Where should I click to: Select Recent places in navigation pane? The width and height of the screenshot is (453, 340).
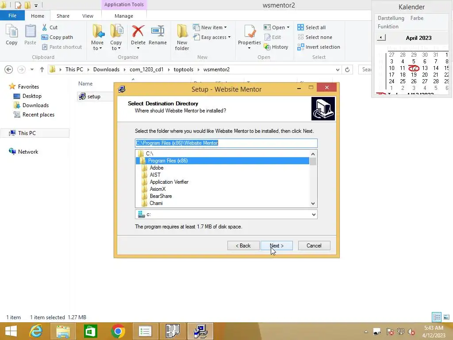(x=34, y=115)
